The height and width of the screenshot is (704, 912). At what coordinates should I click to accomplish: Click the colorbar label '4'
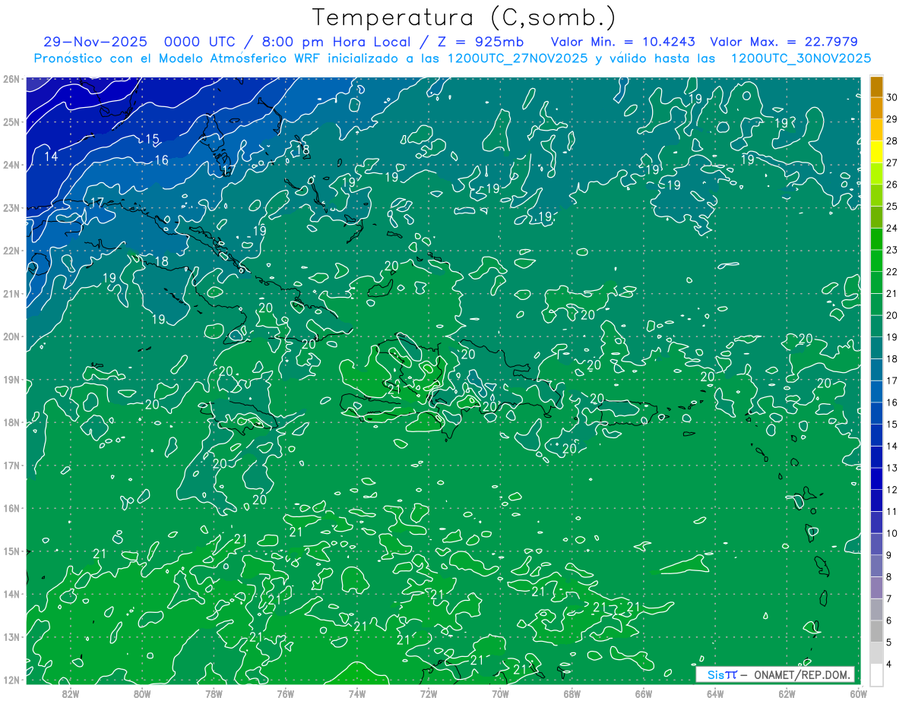(x=889, y=665)
